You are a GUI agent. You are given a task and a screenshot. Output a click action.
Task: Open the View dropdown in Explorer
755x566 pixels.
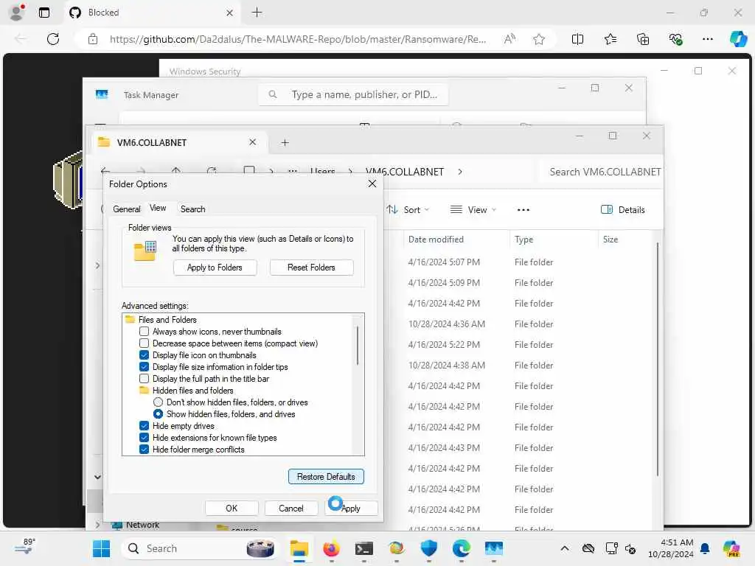click(473, 210)
